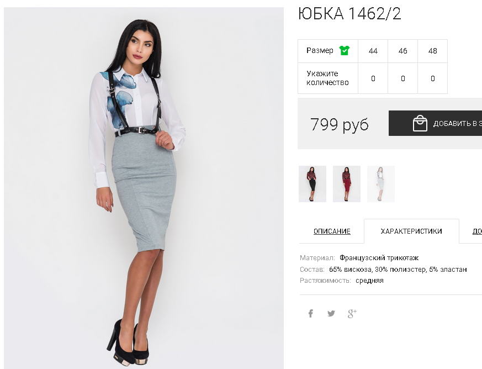Select size 46 column header
Viewport: 482px width, 369px height.
click(x=402, y=51)
